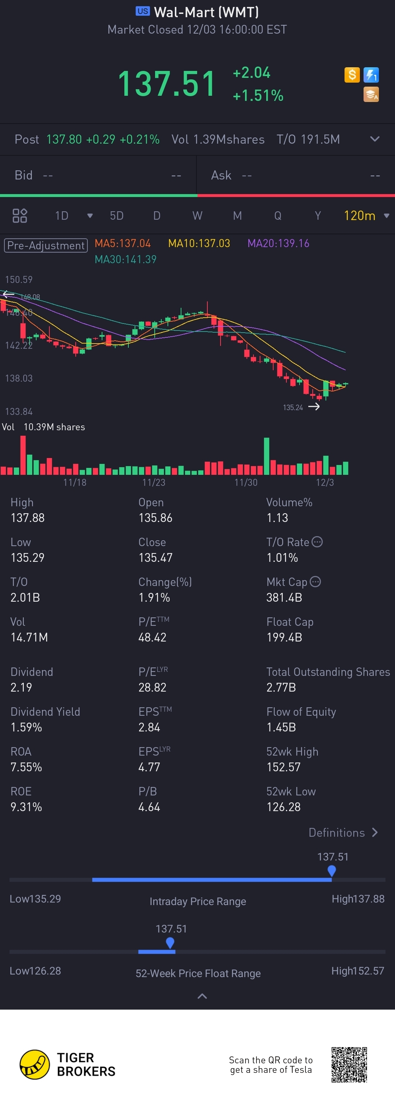
Task: Select the W weekly chart tab
Action: pos(197,216)
